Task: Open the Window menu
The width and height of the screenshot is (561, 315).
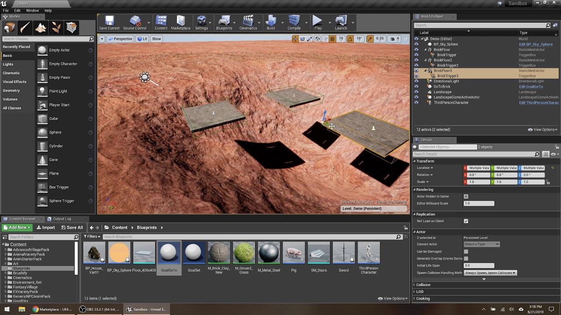Action: (x=32, y=10)
